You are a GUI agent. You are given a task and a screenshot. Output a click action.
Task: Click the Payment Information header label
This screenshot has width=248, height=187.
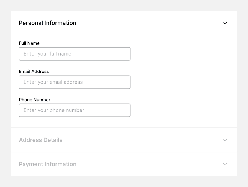[47, 164]
